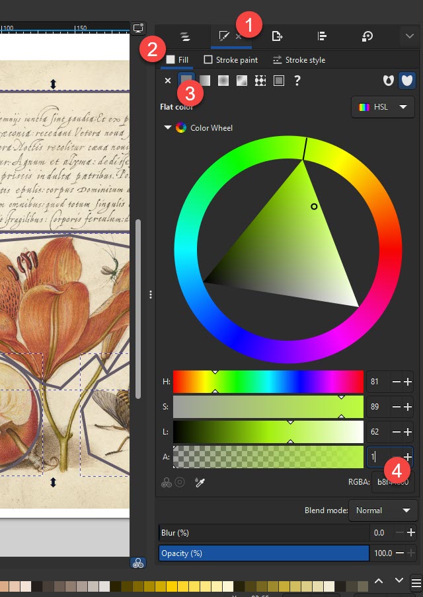Toggle color management icon at canvas corner
This screenshot has height=597, width=423.
pos(138,563)
